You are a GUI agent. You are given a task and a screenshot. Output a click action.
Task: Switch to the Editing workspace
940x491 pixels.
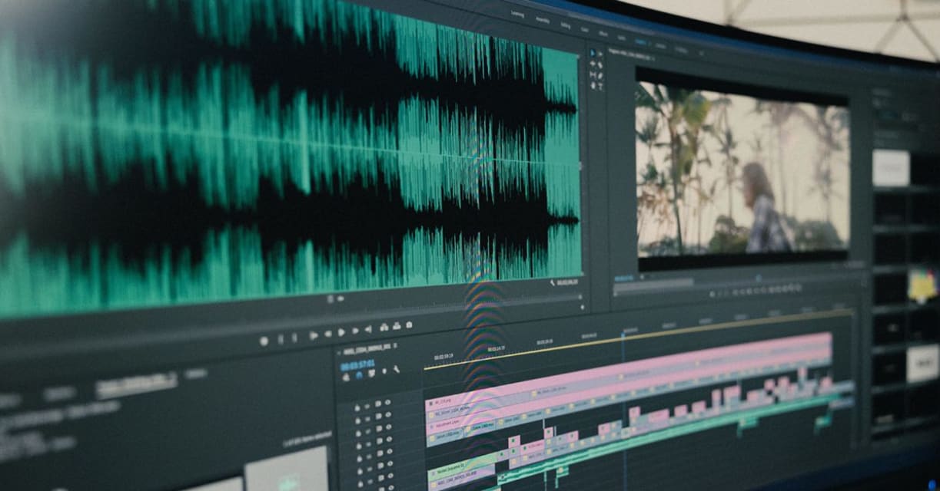pyautogui.click(x=566, y=25)
